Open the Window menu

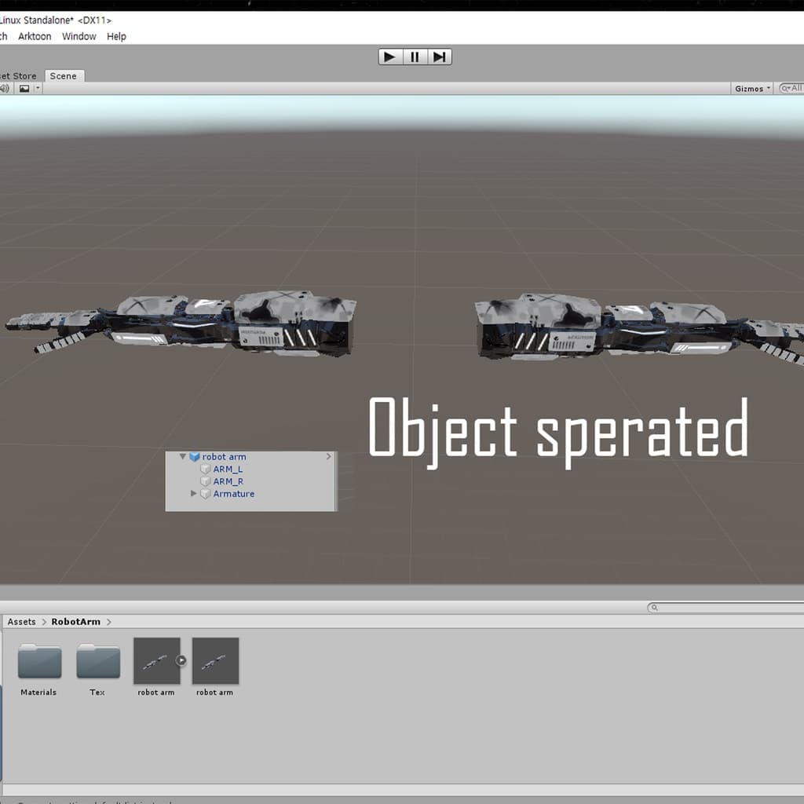[x=79, y=36]
